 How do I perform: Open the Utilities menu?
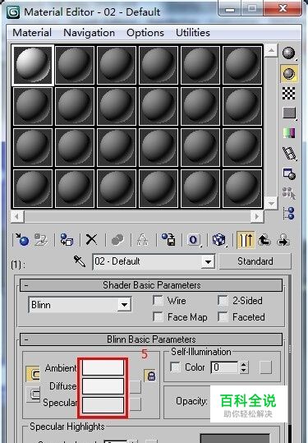tap(193, 33)
